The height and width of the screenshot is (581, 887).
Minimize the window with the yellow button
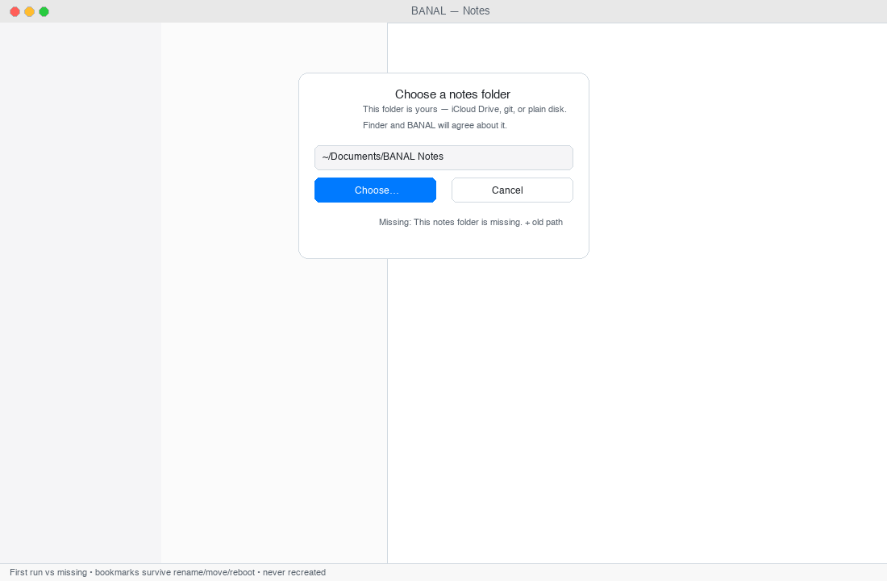(x=29, y=11)
